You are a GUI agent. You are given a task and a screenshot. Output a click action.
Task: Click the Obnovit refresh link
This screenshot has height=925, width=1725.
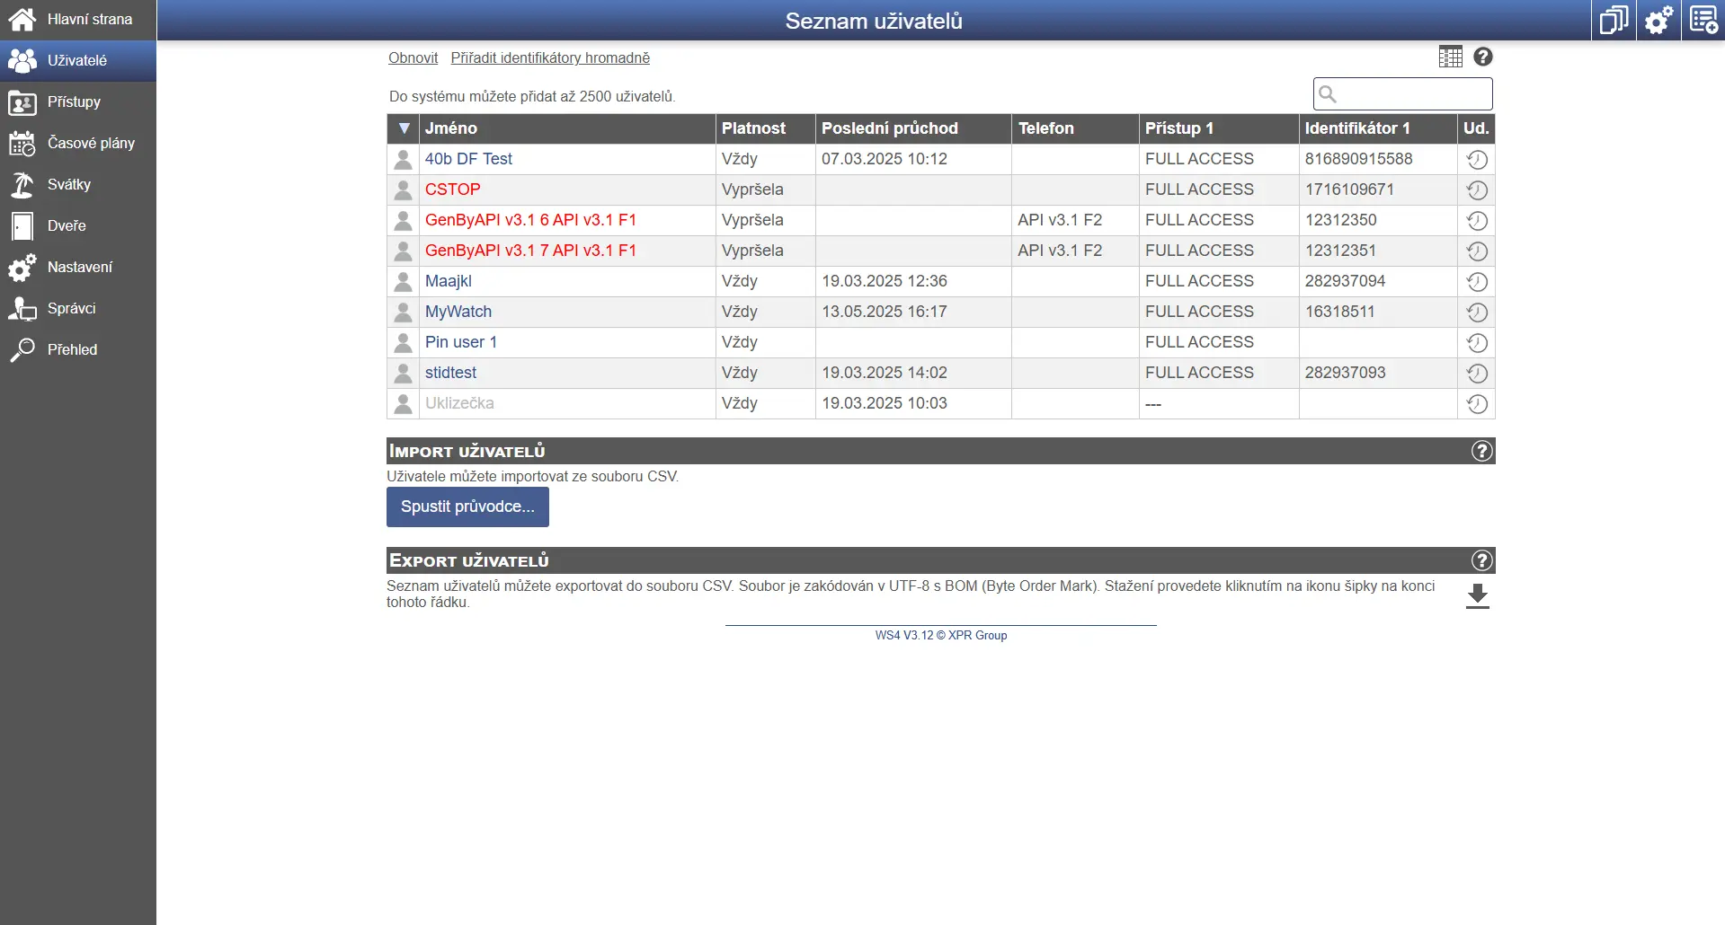click(x=413, y=57)
